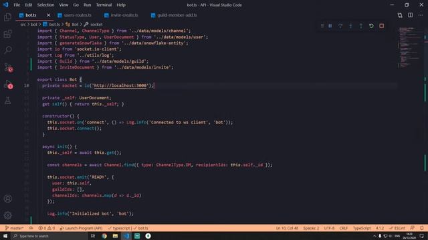The image size is (428, 240).
Task: Click the typescript status item
Action: [119, 228]
